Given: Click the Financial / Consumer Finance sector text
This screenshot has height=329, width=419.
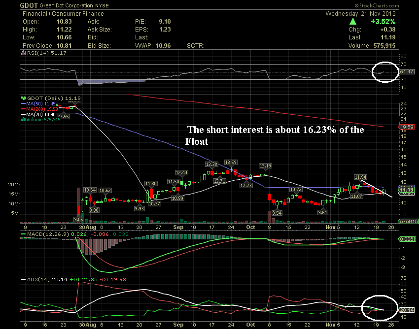Looking at the screenshot, I should [63, 14].
